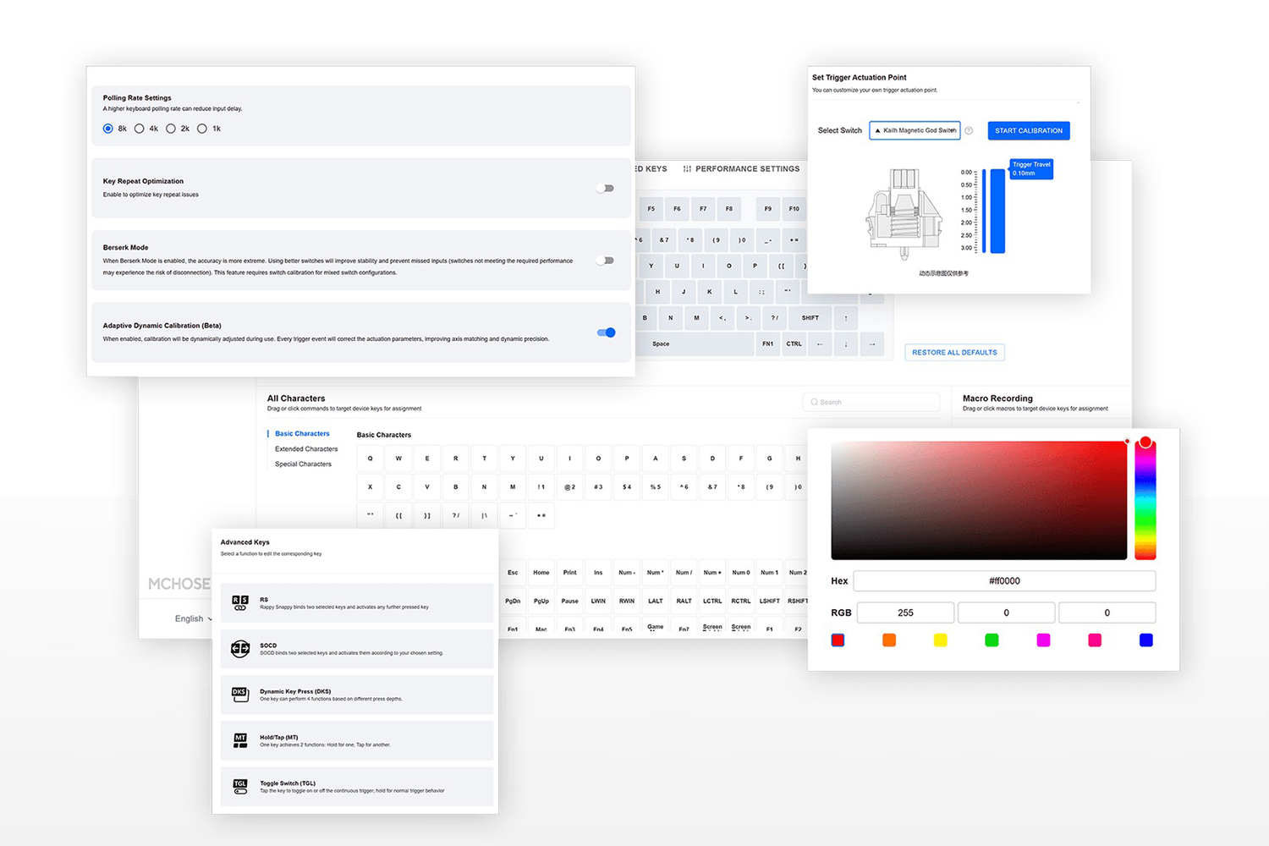
Task: Pick the W key in Basic Characters
Action: 398,459
